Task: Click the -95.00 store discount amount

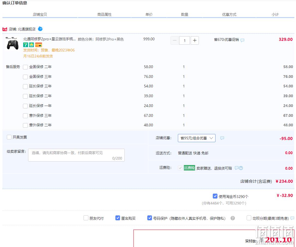Action: tap(286, 139)
